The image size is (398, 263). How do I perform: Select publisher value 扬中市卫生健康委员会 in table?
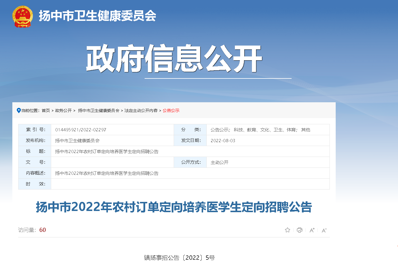point(77,140)
